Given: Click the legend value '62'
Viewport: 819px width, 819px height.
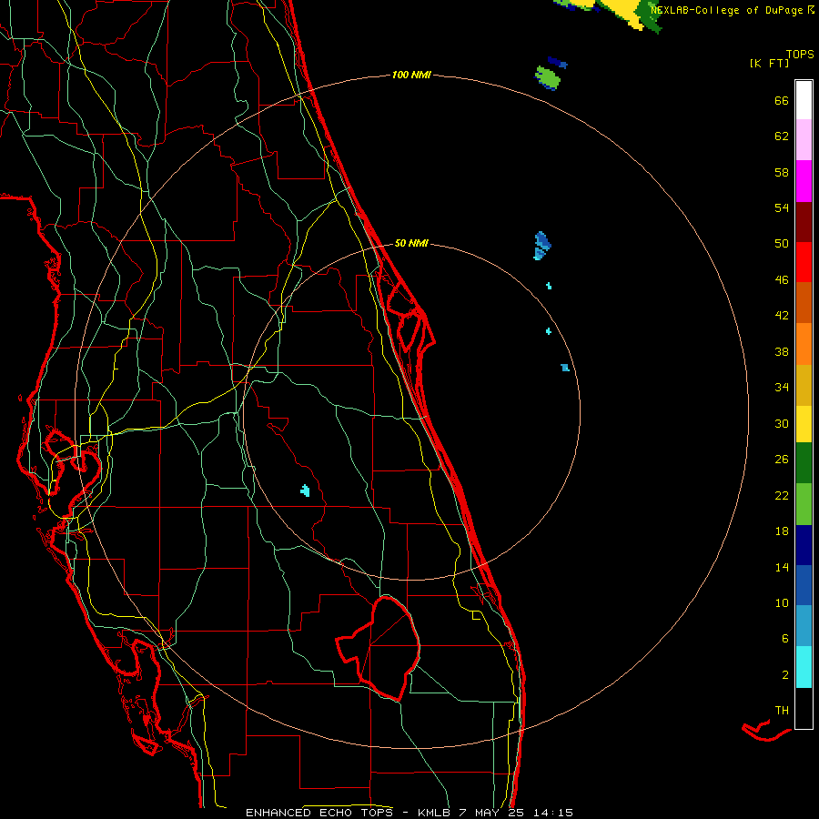Looking at the screenshot, I should point(782,136).
